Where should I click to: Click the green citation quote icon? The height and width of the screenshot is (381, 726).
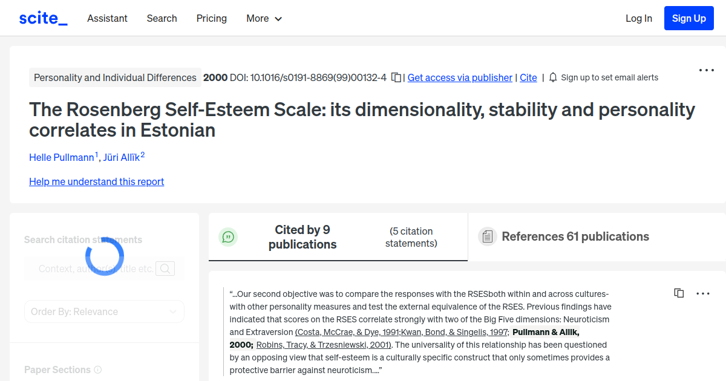[x=228, y=236]
